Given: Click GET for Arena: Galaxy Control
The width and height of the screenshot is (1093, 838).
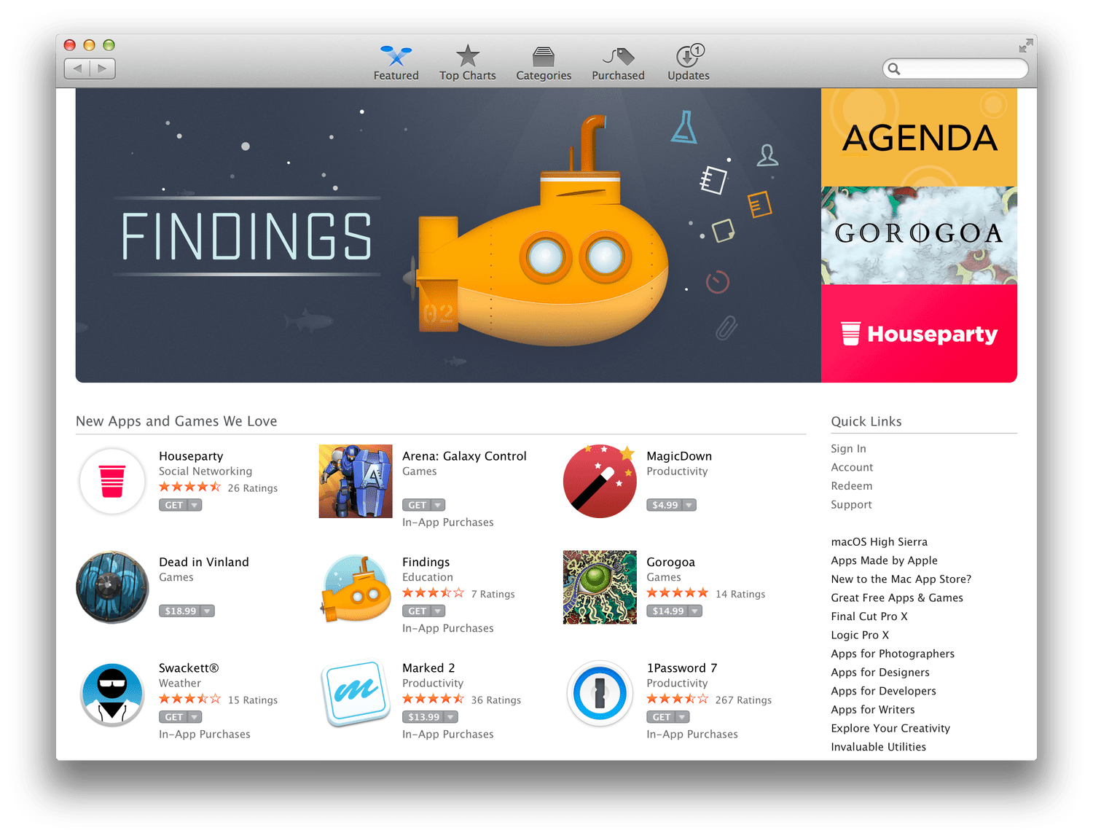Looking at the screenshot, I should coord(418,505).
